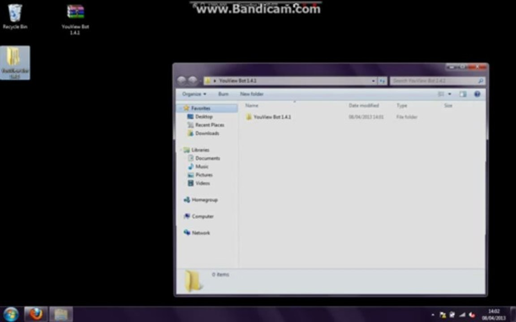Image resolution: width=516 pixels, height=322 pixels.
Task: Go back with the Explorer back arrow
Action: tap(181, 80)
